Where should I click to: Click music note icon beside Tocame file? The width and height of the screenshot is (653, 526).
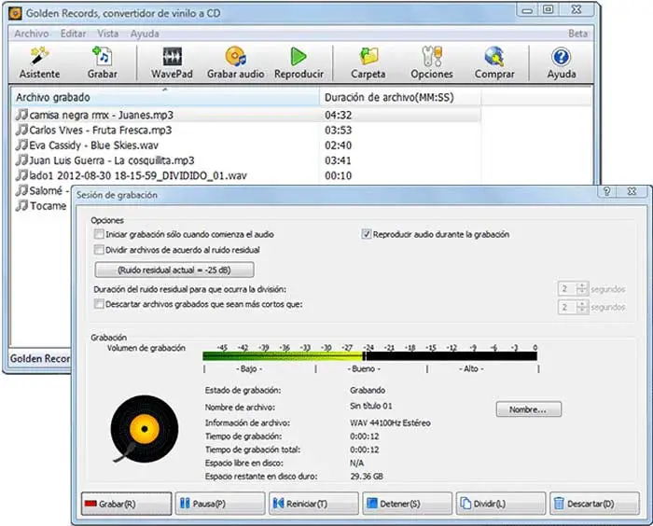click(21, 205)
